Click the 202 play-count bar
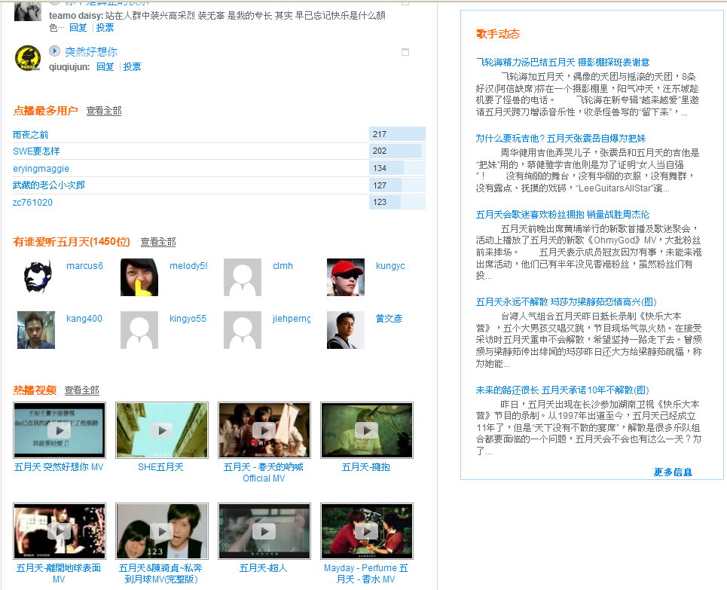The image size is (727, 590). 397,151
